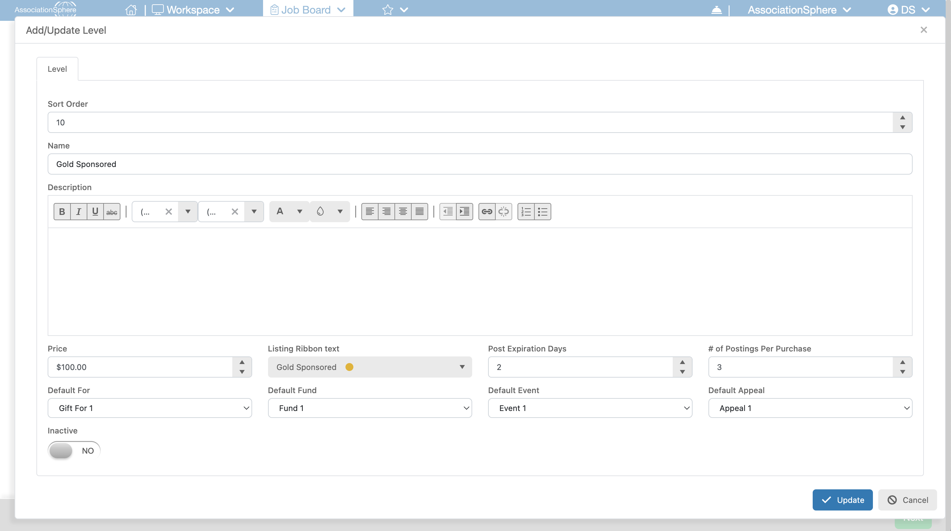Clear the first font combo box value
This screenshot has width=951, height=531.
[169, 211]
